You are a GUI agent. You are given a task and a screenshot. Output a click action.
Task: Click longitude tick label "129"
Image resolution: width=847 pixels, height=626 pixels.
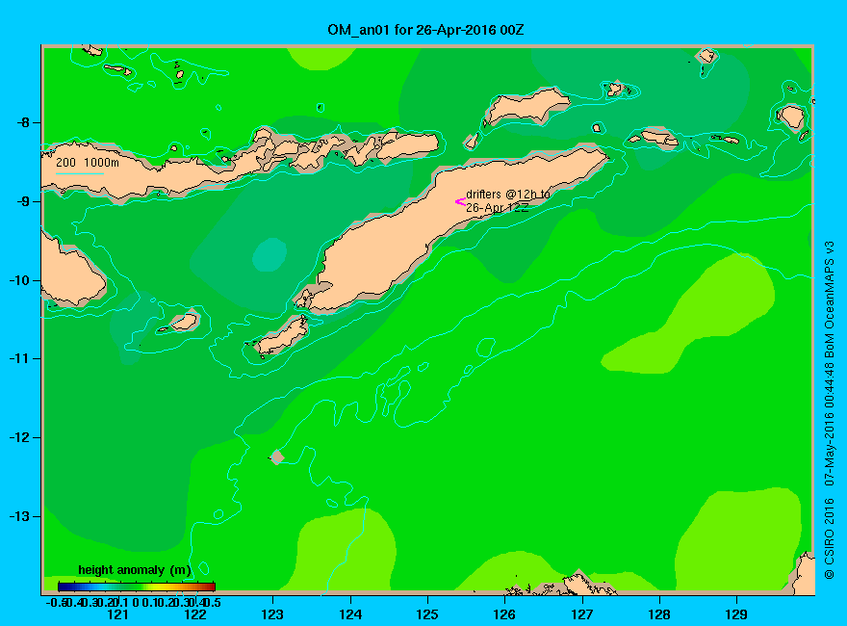click(736, 614)
